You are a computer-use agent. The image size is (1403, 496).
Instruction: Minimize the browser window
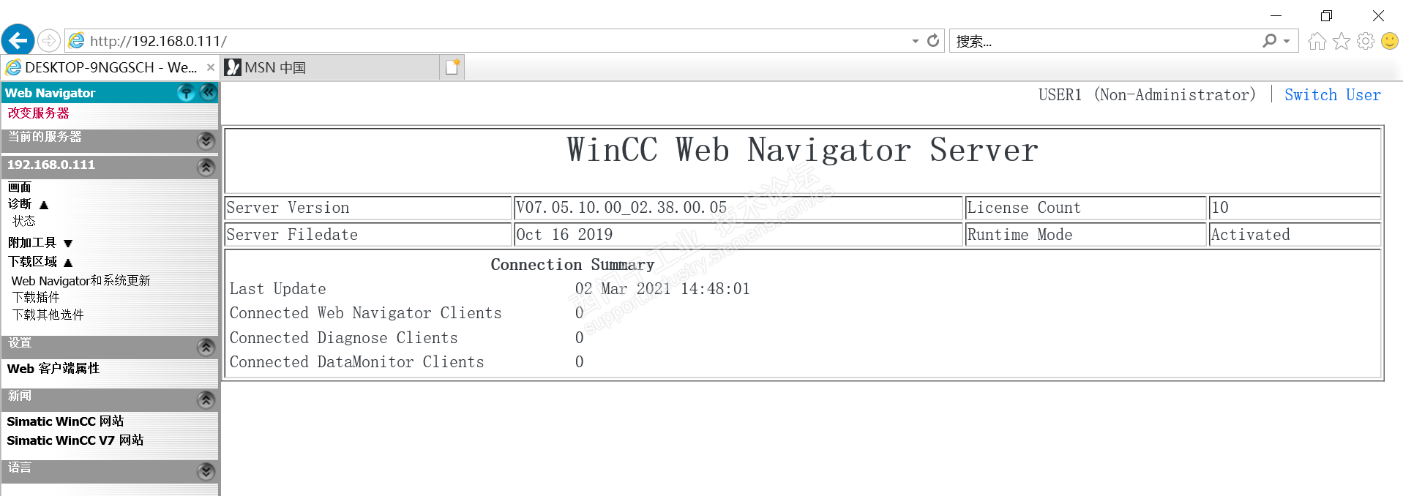1276,15
